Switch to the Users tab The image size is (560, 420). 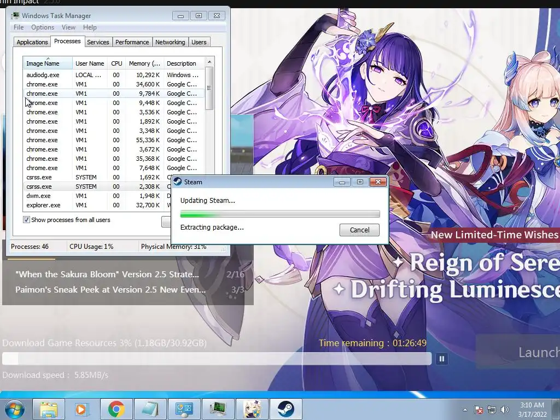click(199, 42)
